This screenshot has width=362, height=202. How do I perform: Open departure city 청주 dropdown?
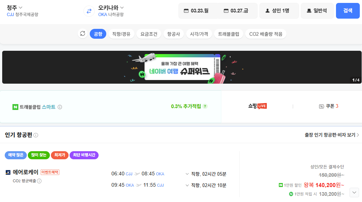[15, 8]
